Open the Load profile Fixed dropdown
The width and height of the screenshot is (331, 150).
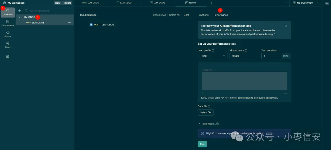coord(212,56)
